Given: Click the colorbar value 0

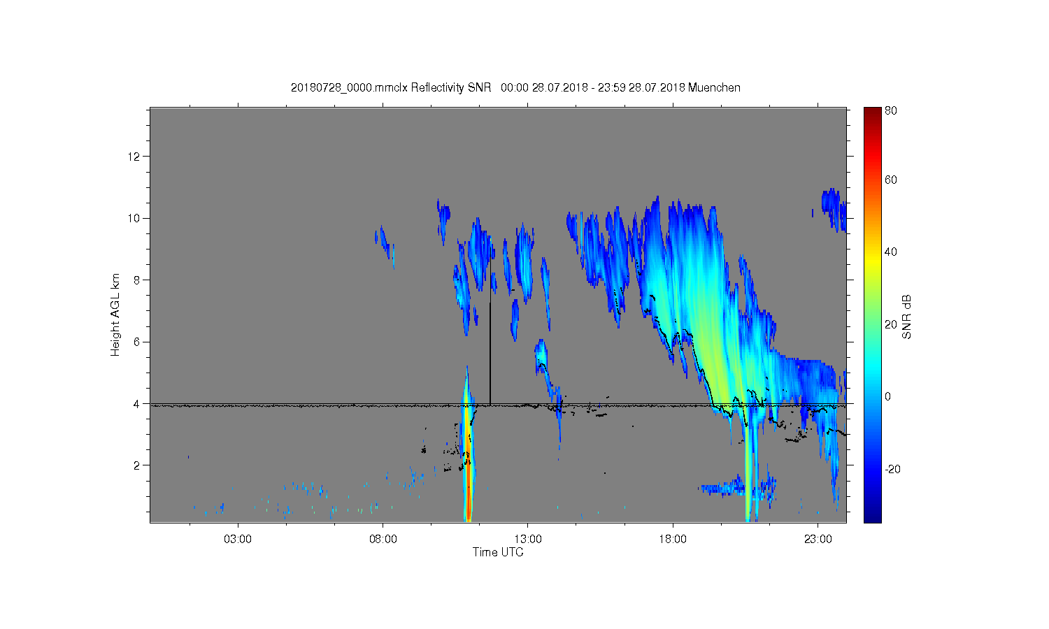Looking at the screenshot, I should coord(888,396).
